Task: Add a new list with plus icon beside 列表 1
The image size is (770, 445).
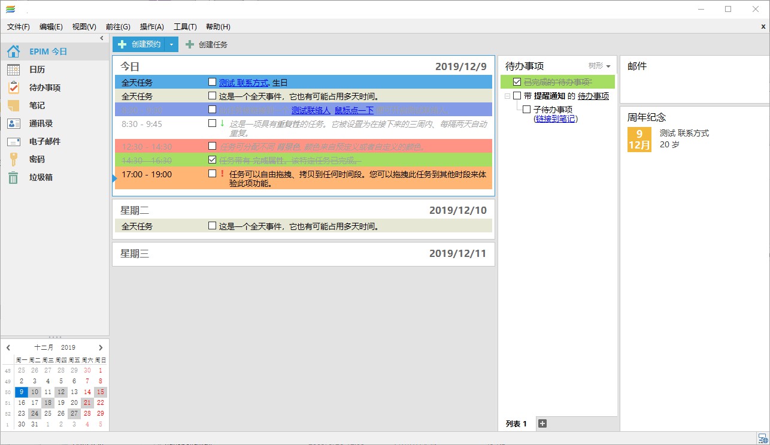Action: pyautogui.click(x=542, y=423)
